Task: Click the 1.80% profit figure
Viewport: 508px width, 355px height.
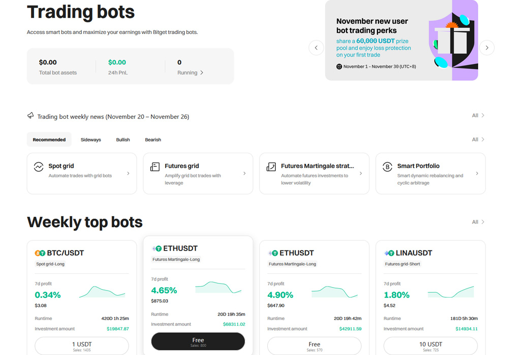Action: 397,295
